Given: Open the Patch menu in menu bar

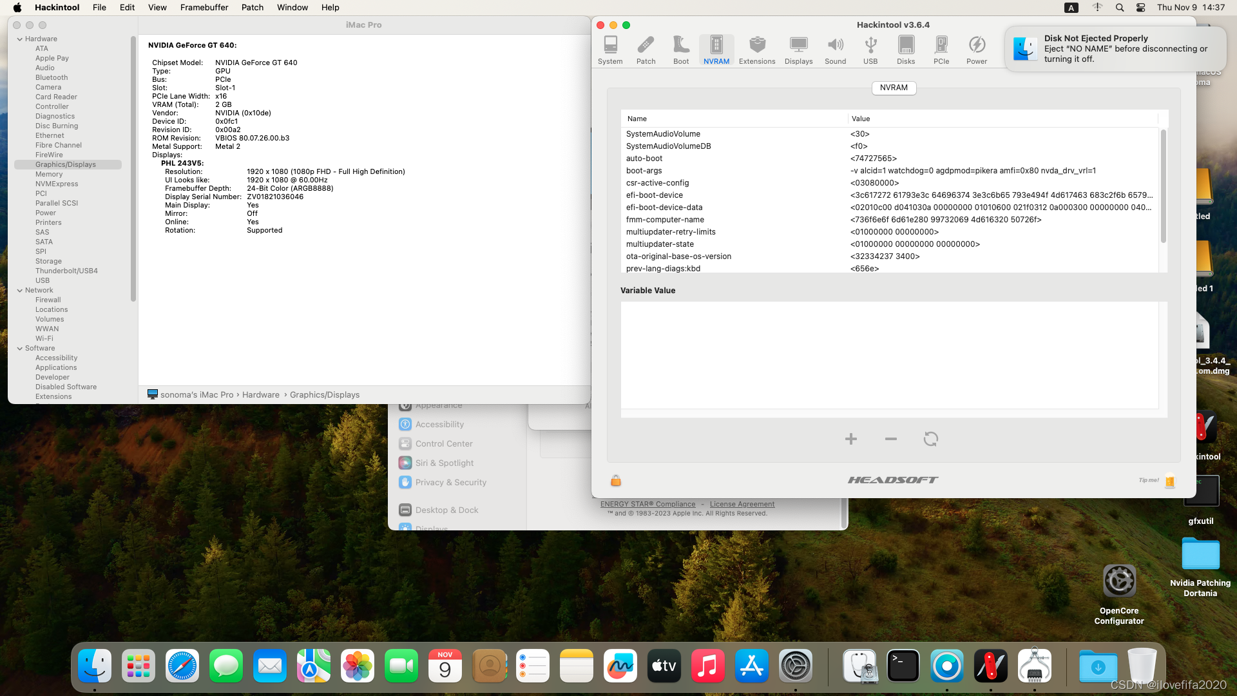Looking at the screenshot, I should pyautogui.click(x=253, y=7).
